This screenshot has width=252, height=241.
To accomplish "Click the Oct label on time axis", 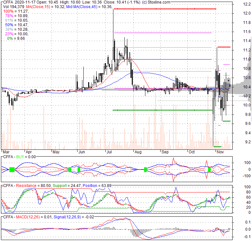I will 192,152.
